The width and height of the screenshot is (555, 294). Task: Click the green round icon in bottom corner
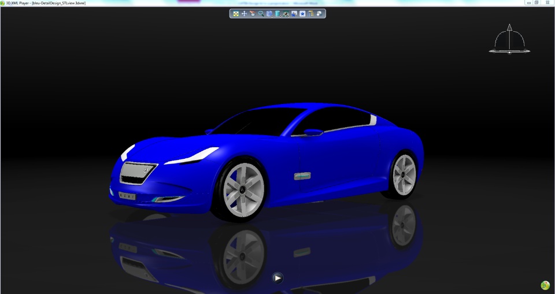click(545, 285)
